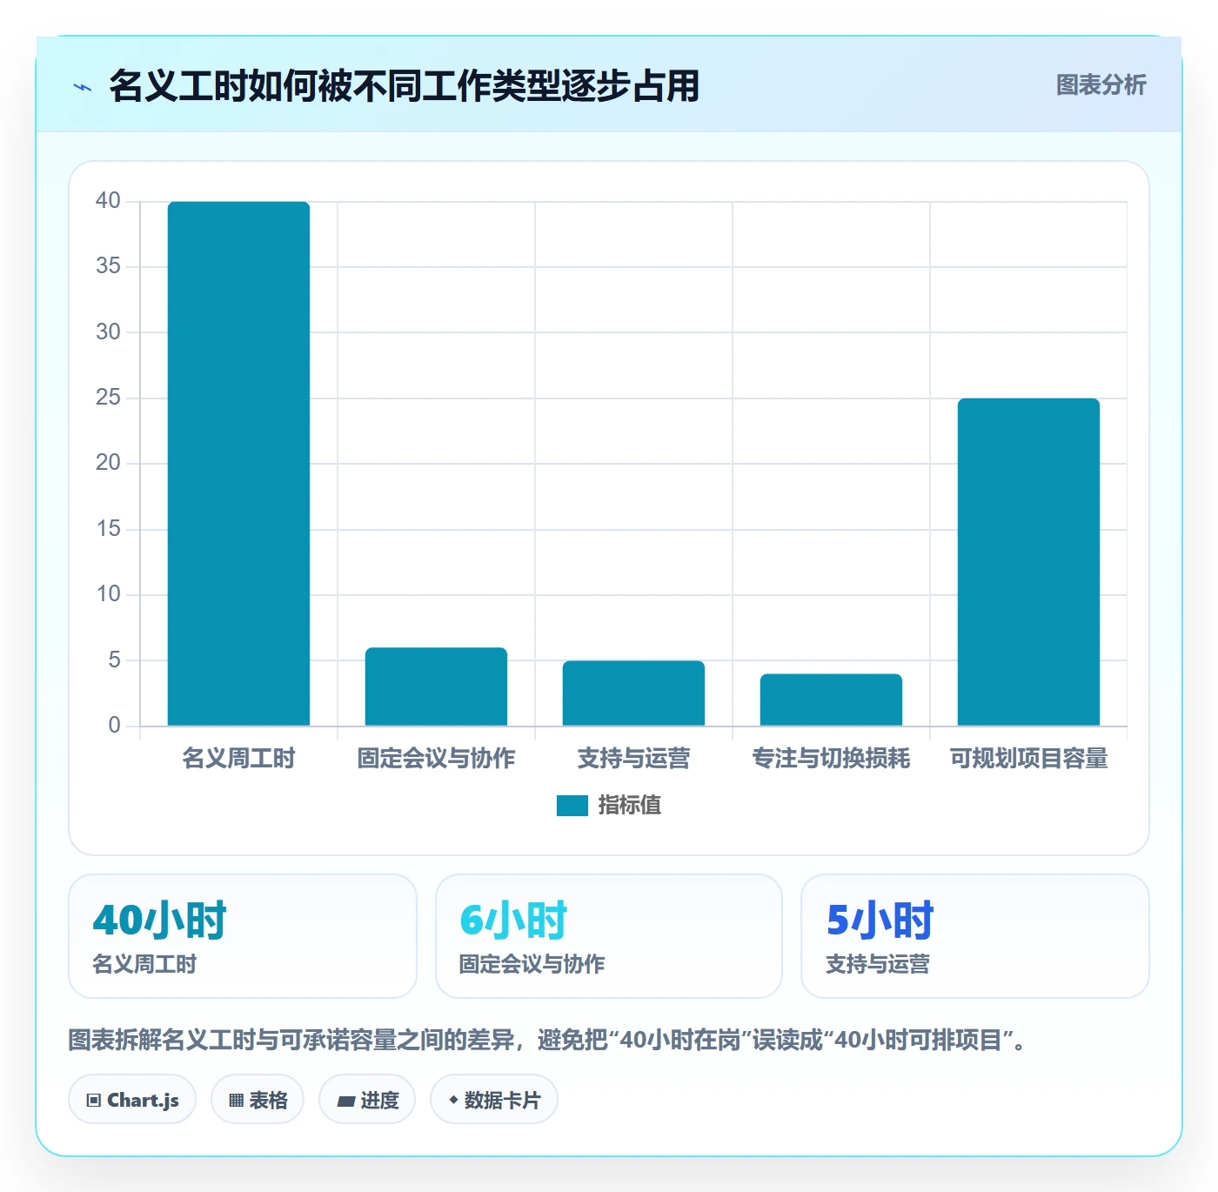Select the 6小时 固定会议与协作 stat card

pos(609,936)
